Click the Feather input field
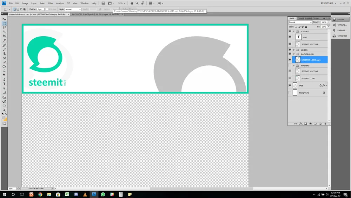Viewport: 351px width, 198px height. point(40,9)
